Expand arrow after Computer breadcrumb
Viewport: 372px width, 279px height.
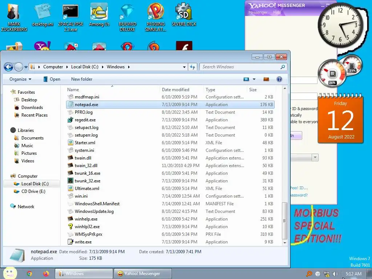click(67, 67)
